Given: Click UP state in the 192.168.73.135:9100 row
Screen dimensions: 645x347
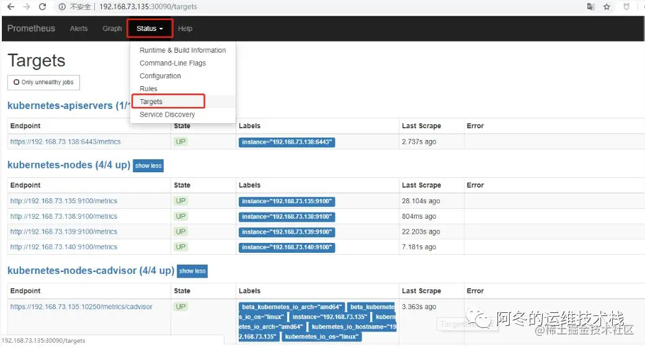Looking at the screenshot, I should pos(180,201).
